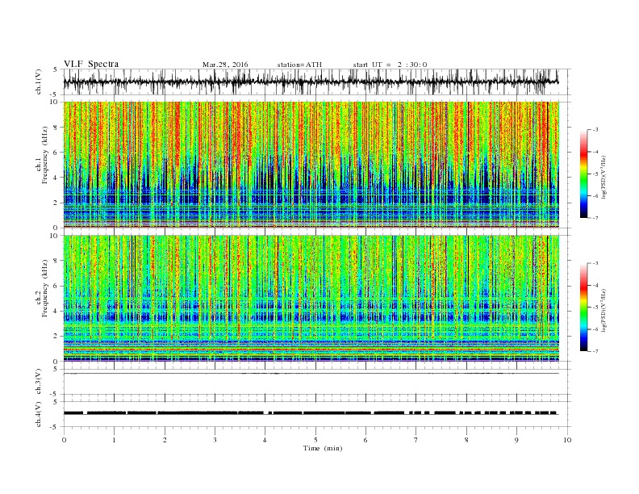Screen dimensions: 639x494
Task: Click inside the ch.1 spectrogram panel
Action: pos(311,165)
